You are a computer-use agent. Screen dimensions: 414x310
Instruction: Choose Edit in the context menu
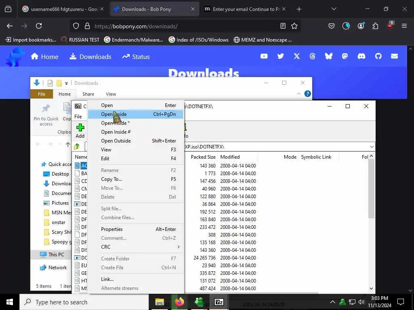tap(135, 158)
